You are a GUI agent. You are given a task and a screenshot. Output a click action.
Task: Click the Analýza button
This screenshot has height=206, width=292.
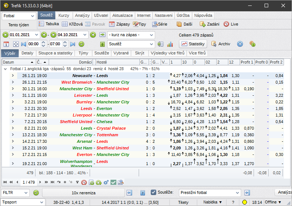click(284, 192)
